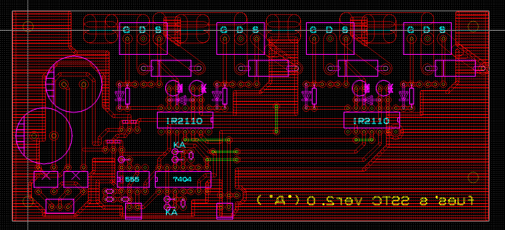Select the KA label near the bottom connector

pos(171,213)
